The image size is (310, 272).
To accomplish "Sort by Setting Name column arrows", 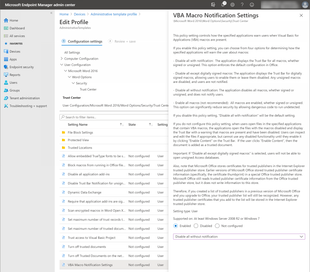I will pos(121,124).
